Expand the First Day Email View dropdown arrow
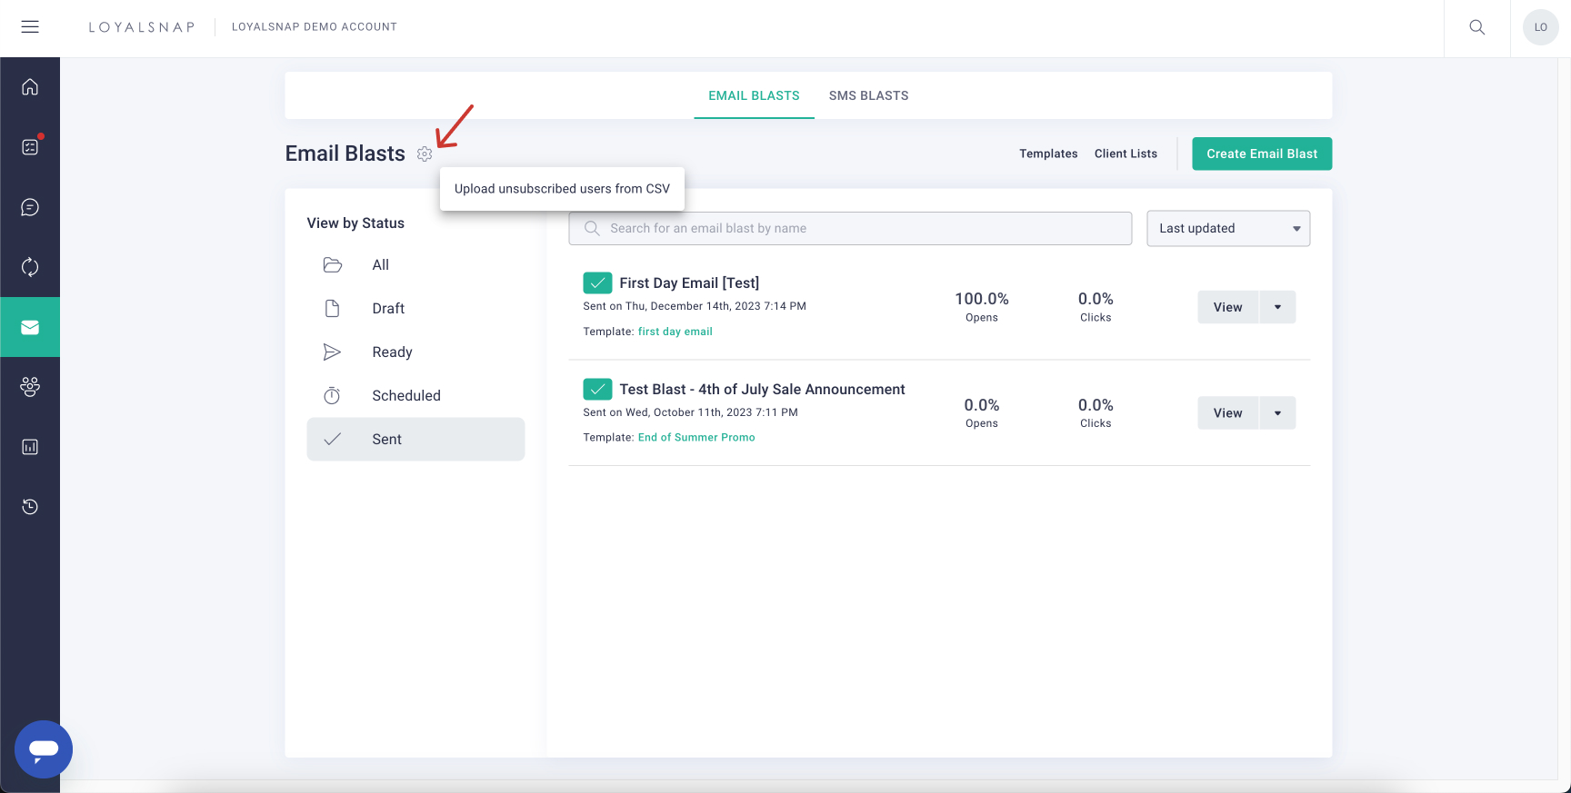The image size is (1571, 793). [1277, 308]
